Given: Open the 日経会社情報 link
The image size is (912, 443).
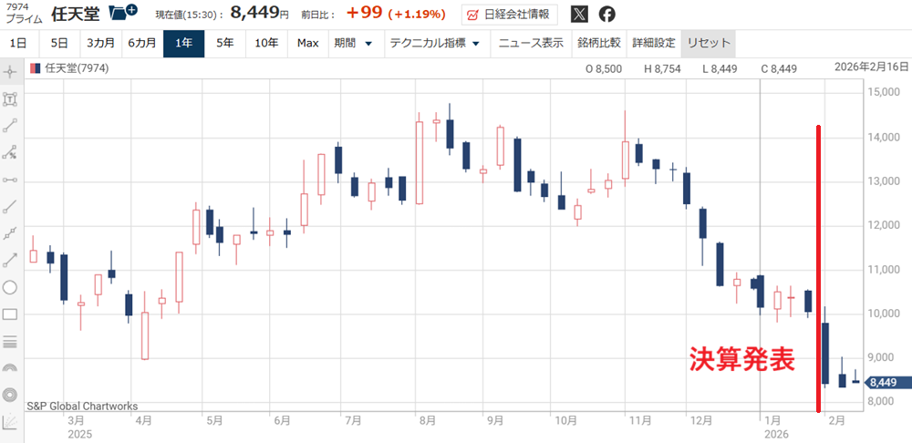Looking at the screenshot, I should [x=510, y=15].
